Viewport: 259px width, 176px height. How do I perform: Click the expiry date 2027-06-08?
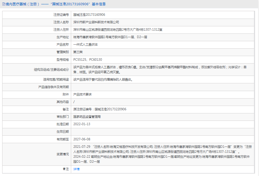coord(82,139)
